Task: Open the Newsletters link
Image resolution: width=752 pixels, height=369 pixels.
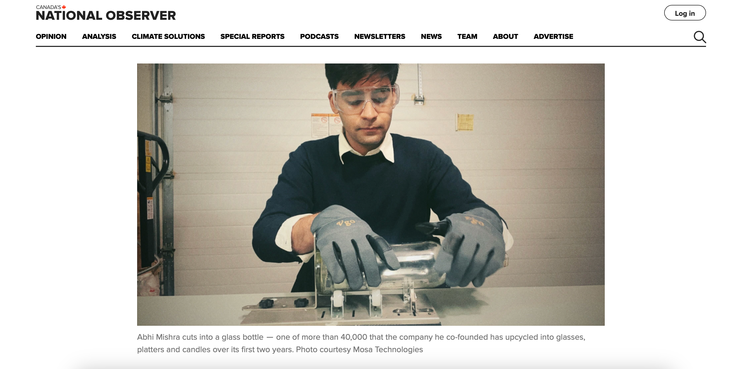Action: point(380,36)
